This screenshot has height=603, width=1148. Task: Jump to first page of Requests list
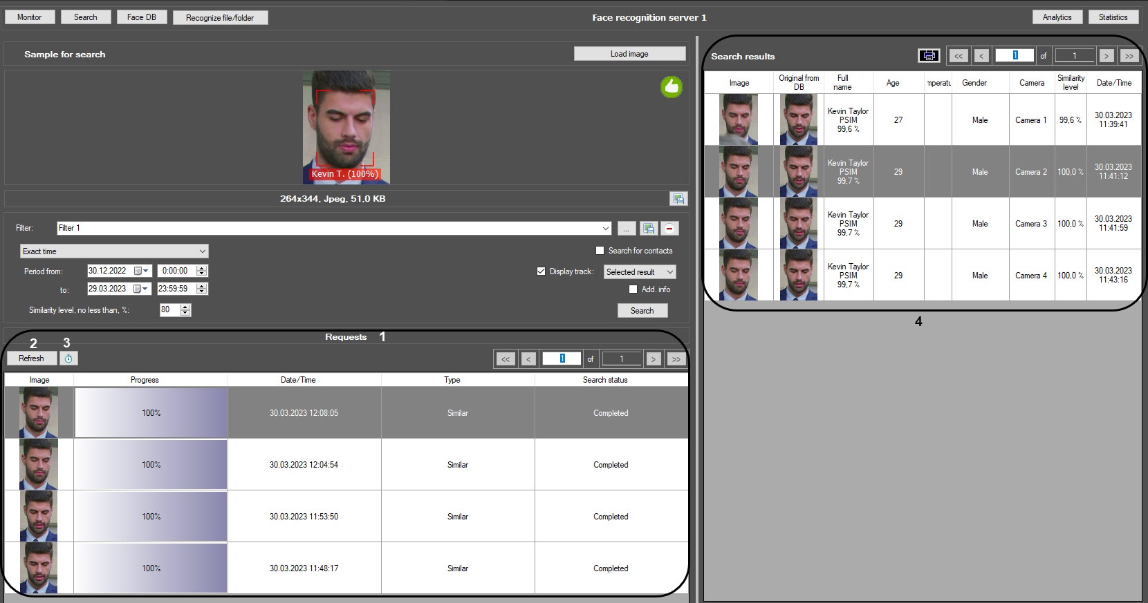pyautogui.click(x=506, y=359)
